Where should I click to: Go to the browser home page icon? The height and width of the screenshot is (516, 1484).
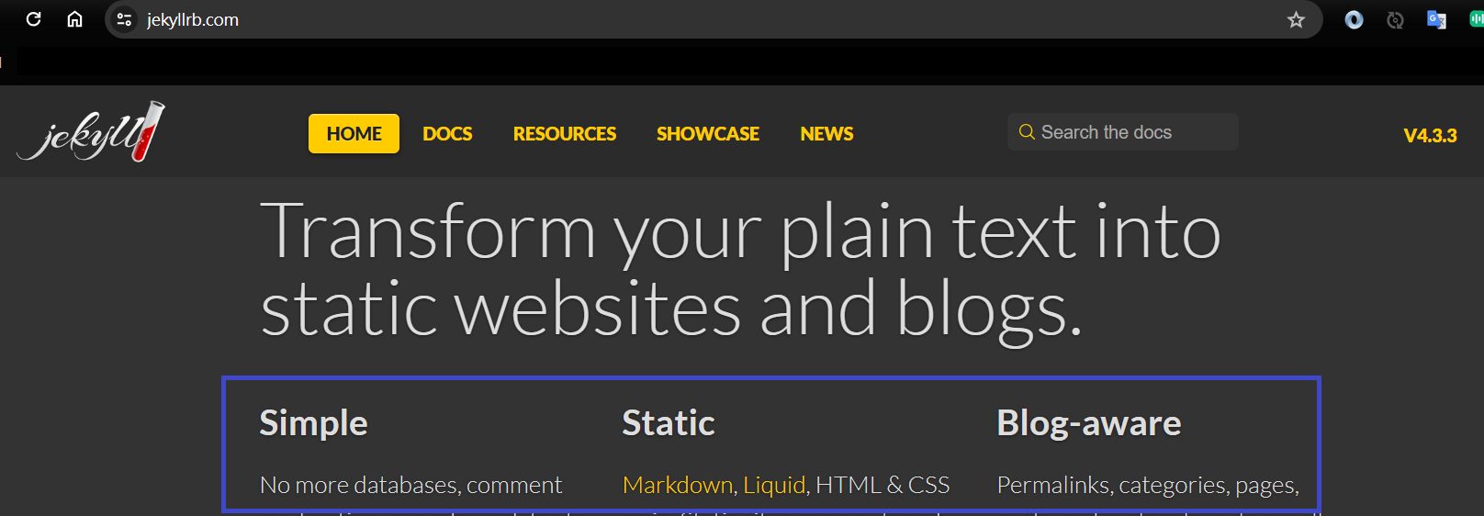click(75, 19)
